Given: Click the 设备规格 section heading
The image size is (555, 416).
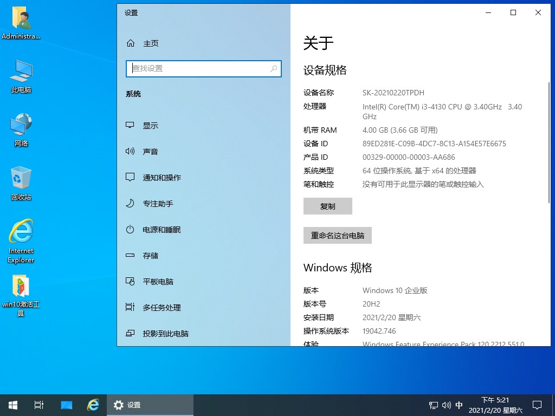Looking at the screenshot, I should tap(325, 70).
